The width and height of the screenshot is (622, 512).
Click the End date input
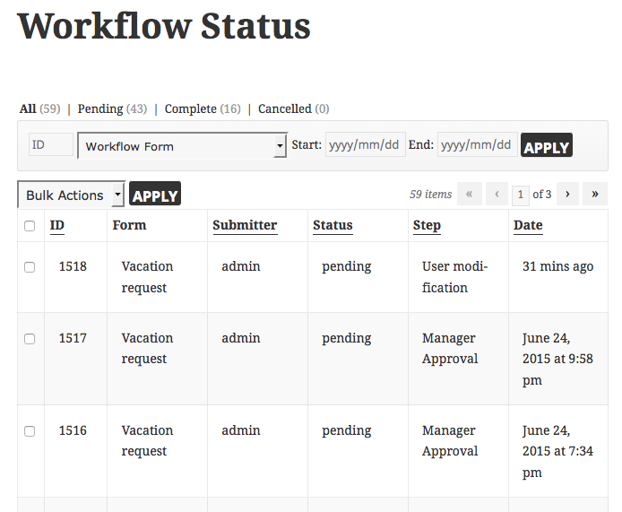477,145
